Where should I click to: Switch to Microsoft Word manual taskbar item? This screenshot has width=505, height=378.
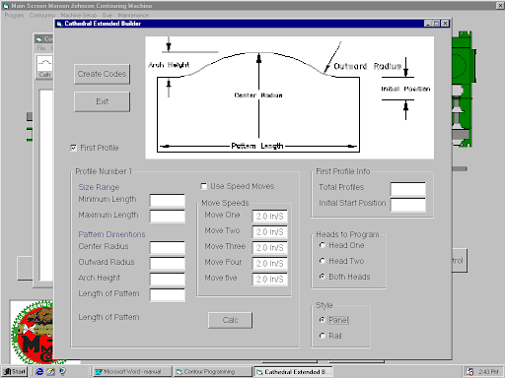(x=132, y=372)
